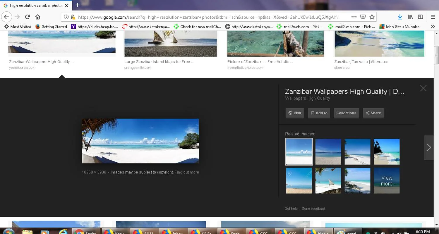439x234 pixels.
Task: Open a new tab with plus button
Action: point(78,5)
